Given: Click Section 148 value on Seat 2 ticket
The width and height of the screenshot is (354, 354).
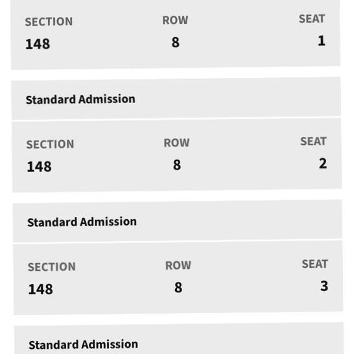Looking at the screenshot, I should tap(39, 167).
